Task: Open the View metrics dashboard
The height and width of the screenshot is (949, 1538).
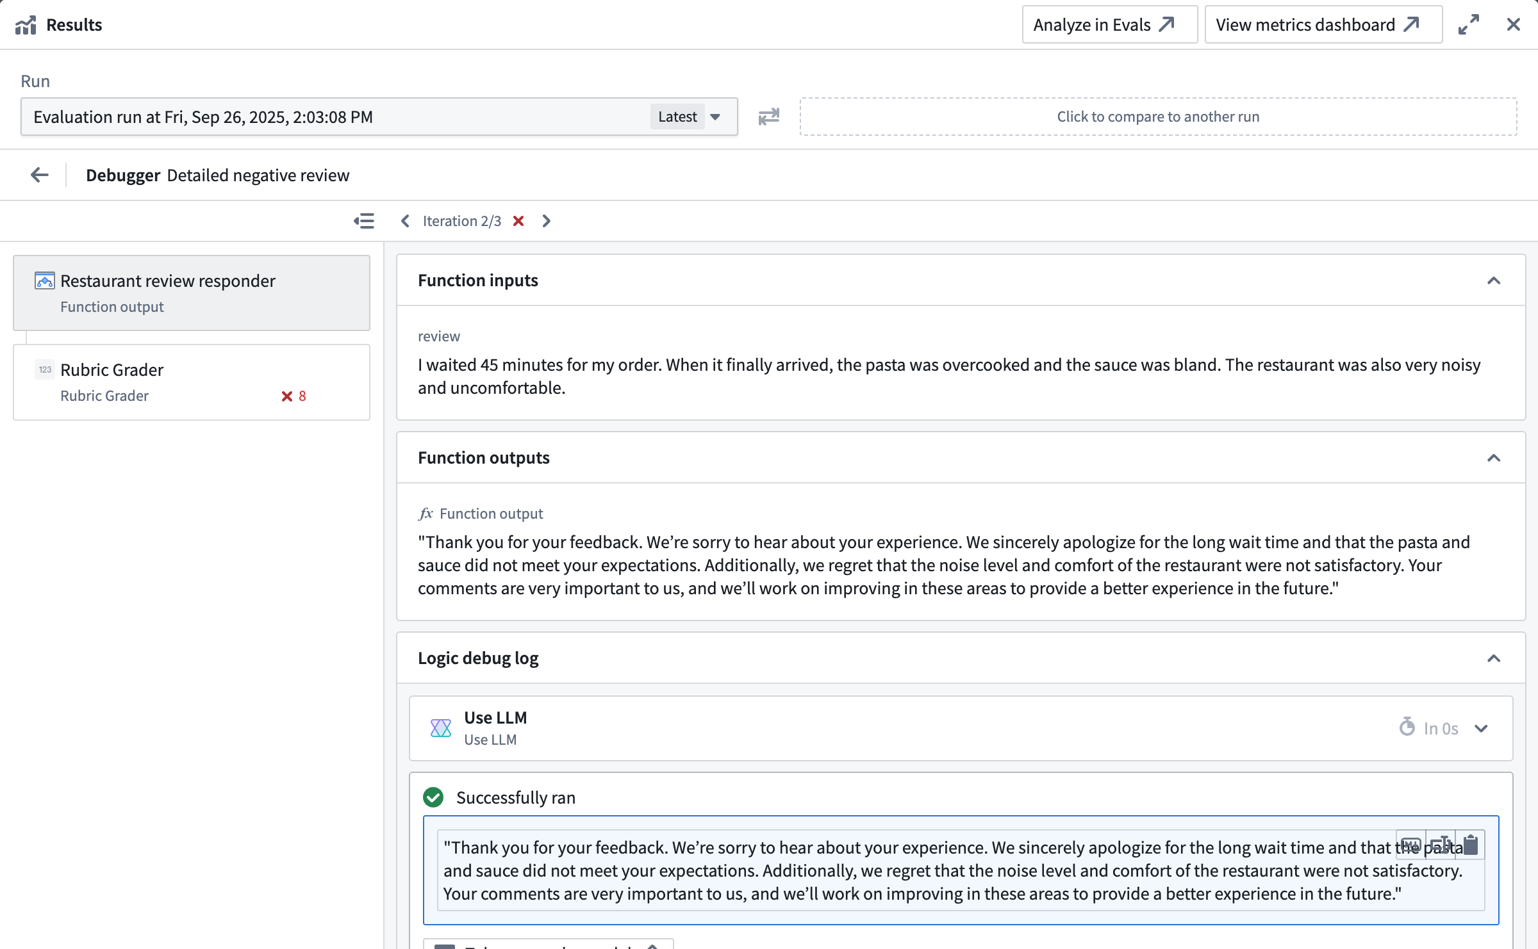Action: pyautogui.click(x=1322, y=24)
